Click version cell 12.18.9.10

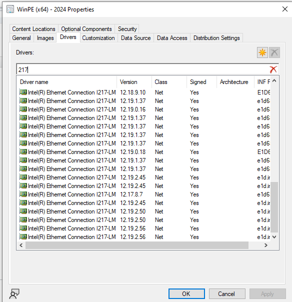pos(133,92)
